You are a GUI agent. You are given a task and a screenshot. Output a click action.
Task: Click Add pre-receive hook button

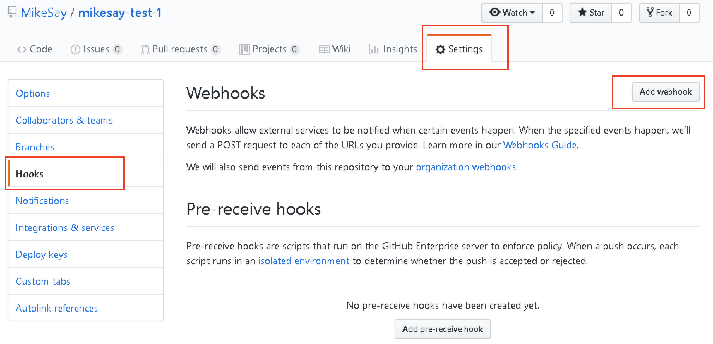tap(442, 329)
